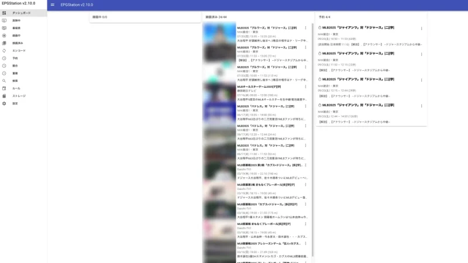Select プレシーズンゲーム 巨人×カブス title
Image resolution: width=468 pixels, height=263 pixels.
[x=269, y=244]
